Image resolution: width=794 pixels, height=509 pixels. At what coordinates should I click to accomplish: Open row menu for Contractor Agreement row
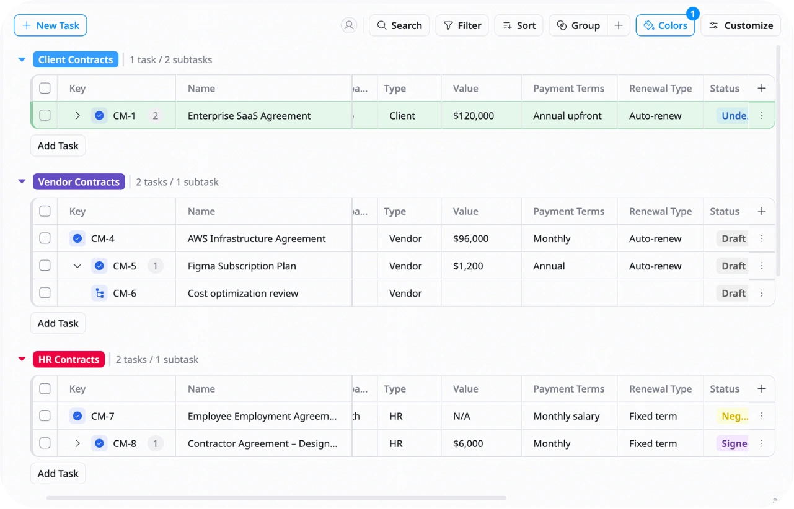(762, 443)
